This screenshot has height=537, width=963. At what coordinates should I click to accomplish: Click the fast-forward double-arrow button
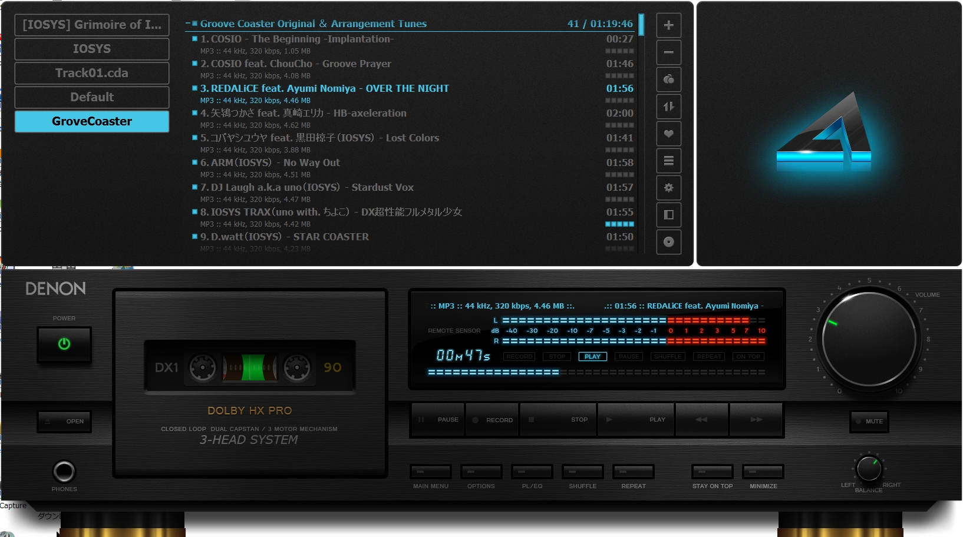[x=756, y=420]
